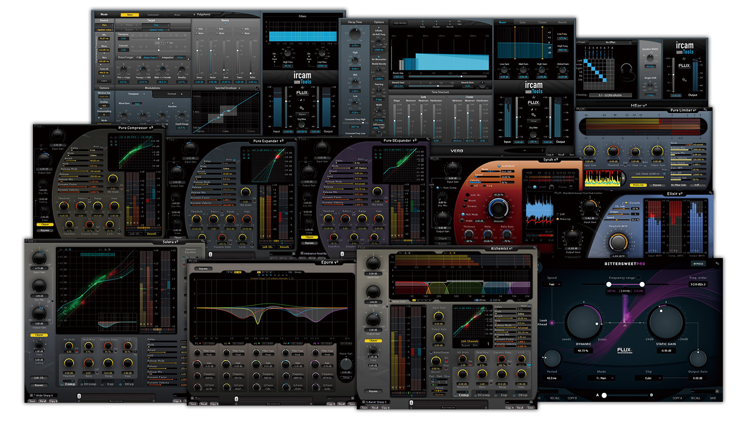
Task: Switch to the Early tab in Verb
Action: point(522,22)
